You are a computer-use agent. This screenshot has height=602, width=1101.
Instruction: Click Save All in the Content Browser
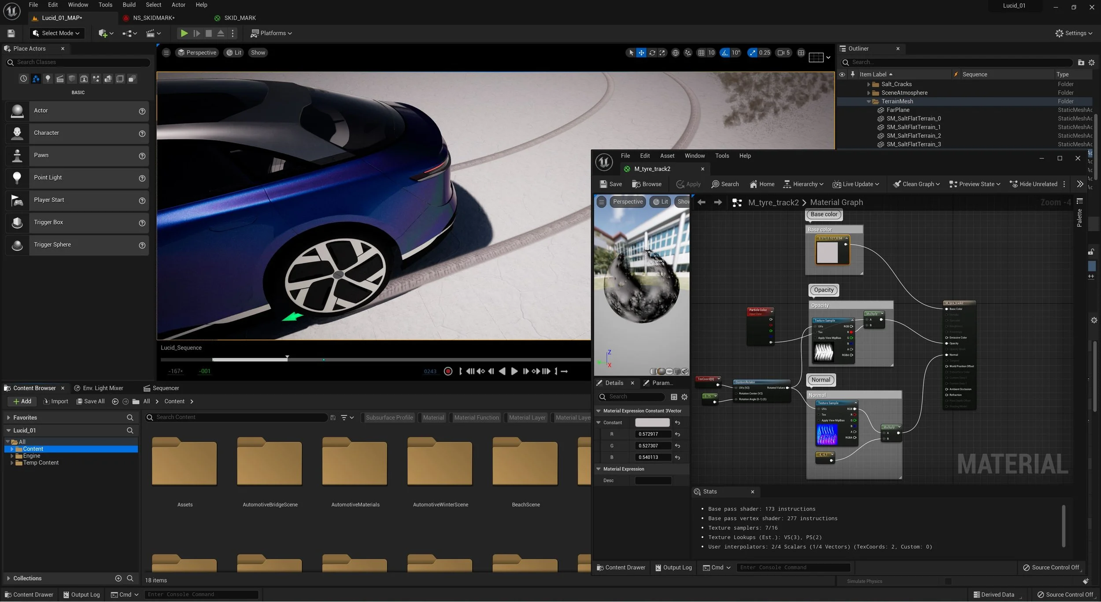91,401
